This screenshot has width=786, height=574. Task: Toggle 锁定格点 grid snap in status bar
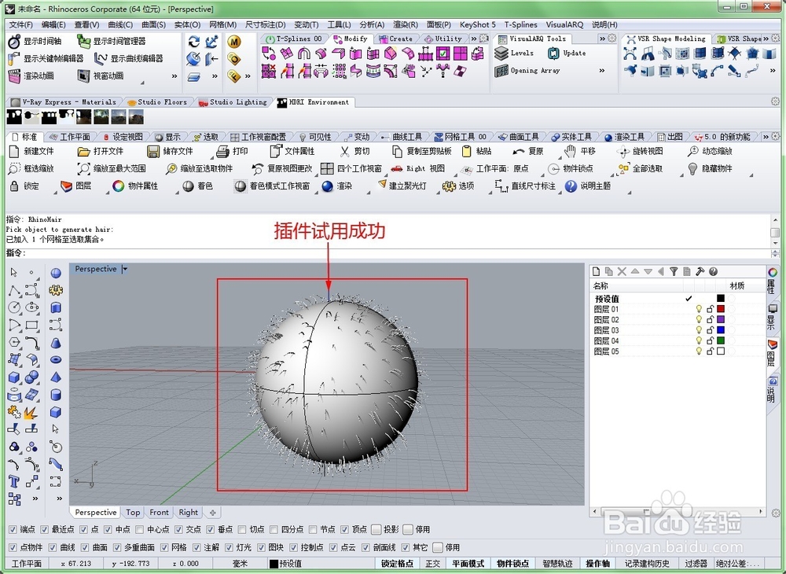[x=397, y=564]
